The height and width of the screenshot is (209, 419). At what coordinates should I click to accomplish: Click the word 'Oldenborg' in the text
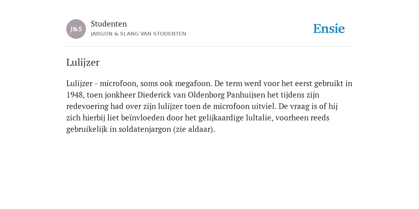206,95
